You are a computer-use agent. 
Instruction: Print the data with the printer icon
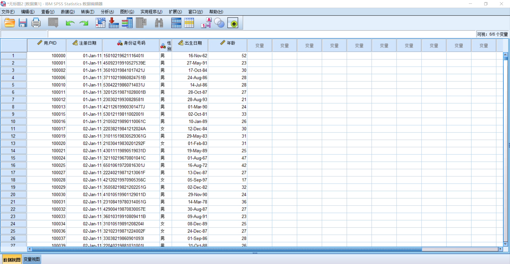36,23
